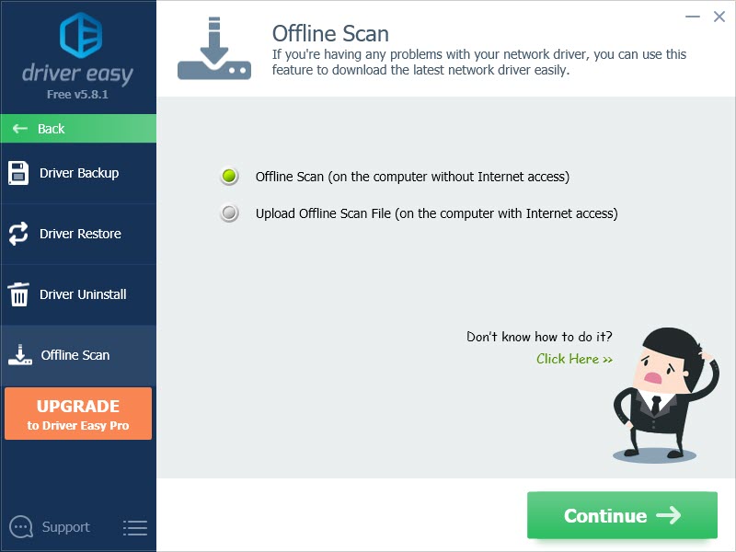The width and height of the screenshot is (736, 552).
Task: Open the Support chat bubble icon
Action: tap(21, 527)
